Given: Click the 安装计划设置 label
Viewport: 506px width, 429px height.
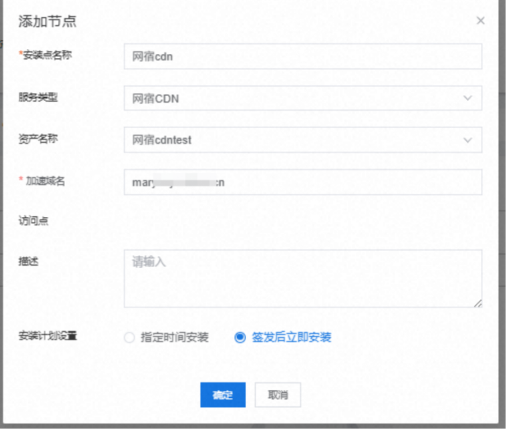Looking at the screenshot, I should [x=48, y=336].
